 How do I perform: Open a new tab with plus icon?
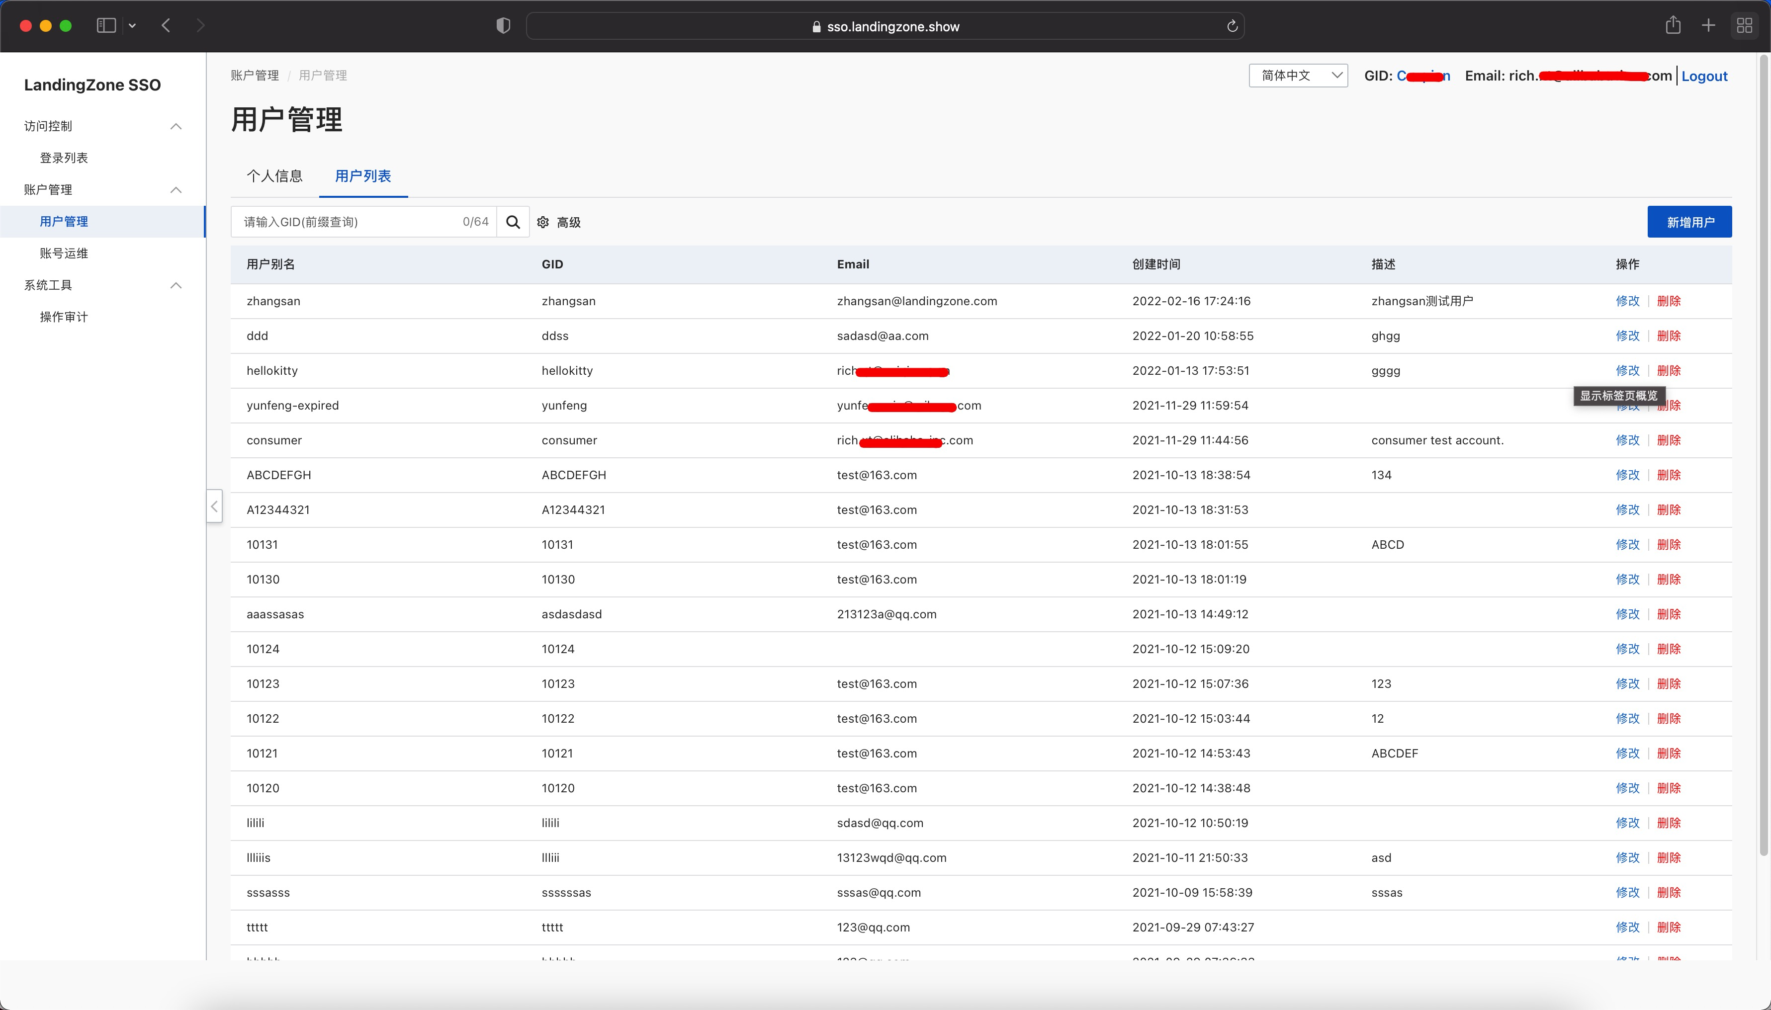click(1708, 26)
